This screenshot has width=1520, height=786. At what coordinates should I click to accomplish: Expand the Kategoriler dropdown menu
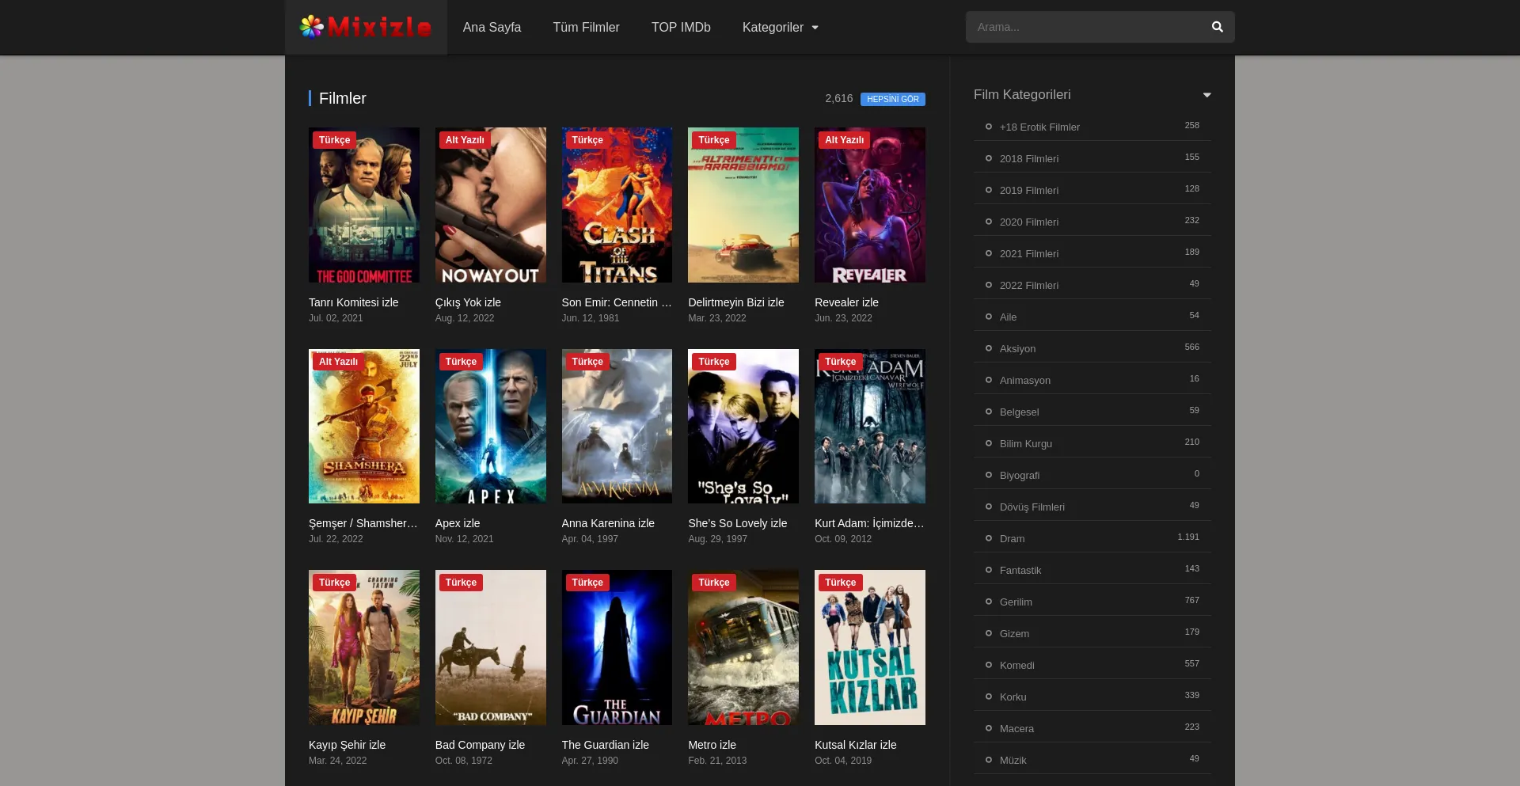(781, 27)
